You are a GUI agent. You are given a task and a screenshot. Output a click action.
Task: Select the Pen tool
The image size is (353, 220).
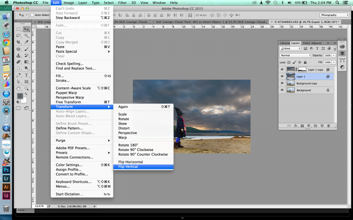(x=19, y=75)
